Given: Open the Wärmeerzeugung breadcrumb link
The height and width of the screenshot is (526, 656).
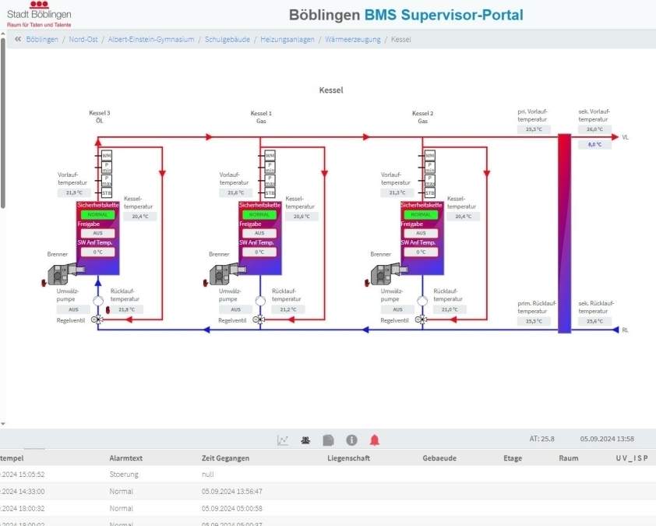Looking at the screenshot, I should tap(353, 39).
